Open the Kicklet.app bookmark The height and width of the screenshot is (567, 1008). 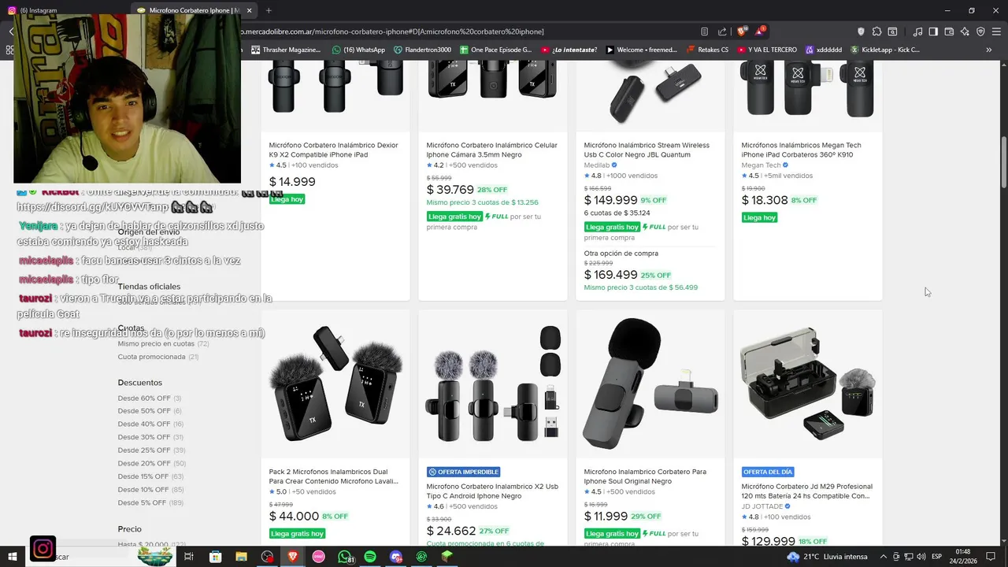[884, 50]
